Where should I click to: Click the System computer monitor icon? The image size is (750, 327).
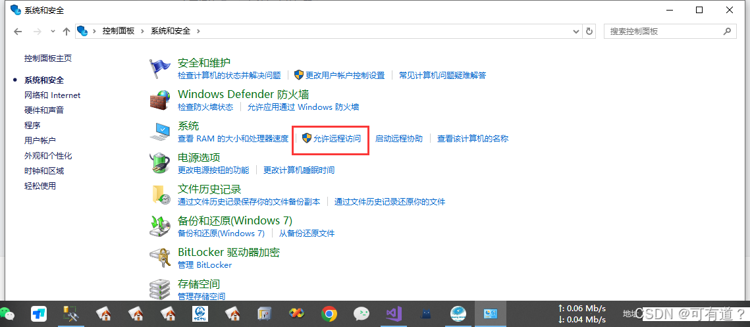[x=160, y=132]
